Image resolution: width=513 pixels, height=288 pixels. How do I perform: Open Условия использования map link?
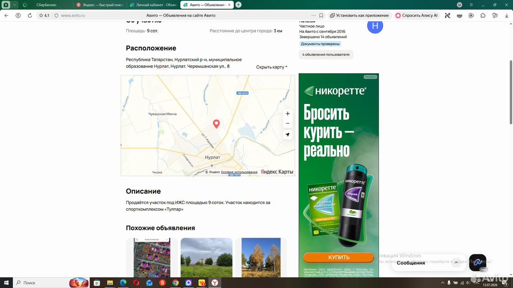tap(239, 172)
